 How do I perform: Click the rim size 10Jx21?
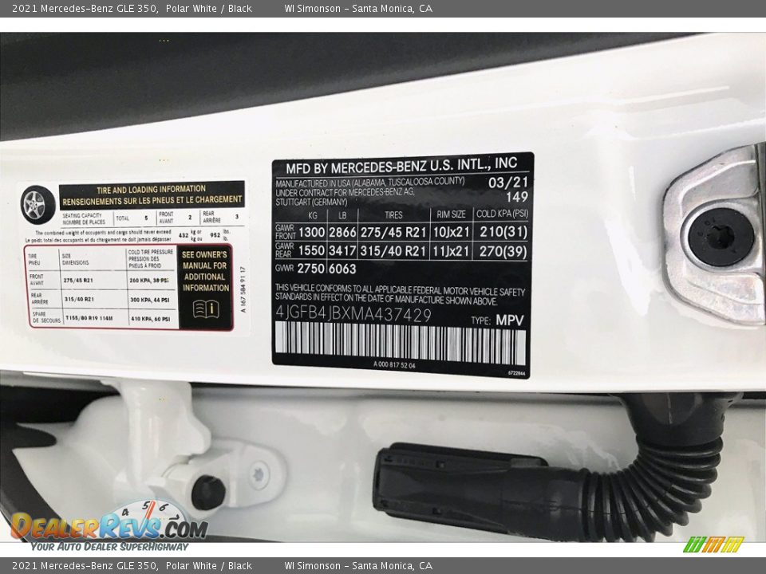(451, 232)
